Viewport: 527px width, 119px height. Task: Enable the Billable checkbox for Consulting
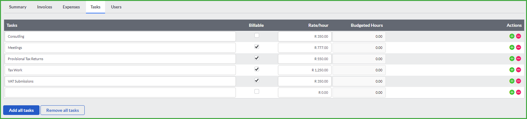pyautogui.click(x=257, y=36)
